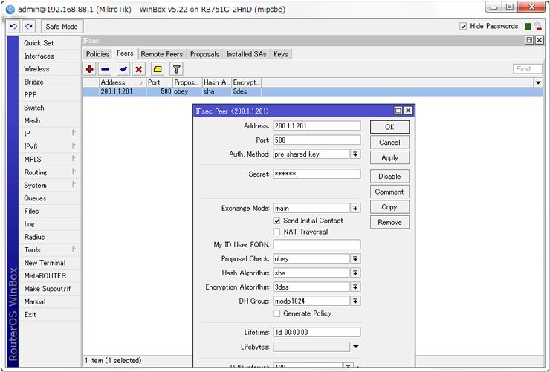This screenshot has height=372, width=550.
Task: Sort by the Port column header
Action: [x=160, y=82]
